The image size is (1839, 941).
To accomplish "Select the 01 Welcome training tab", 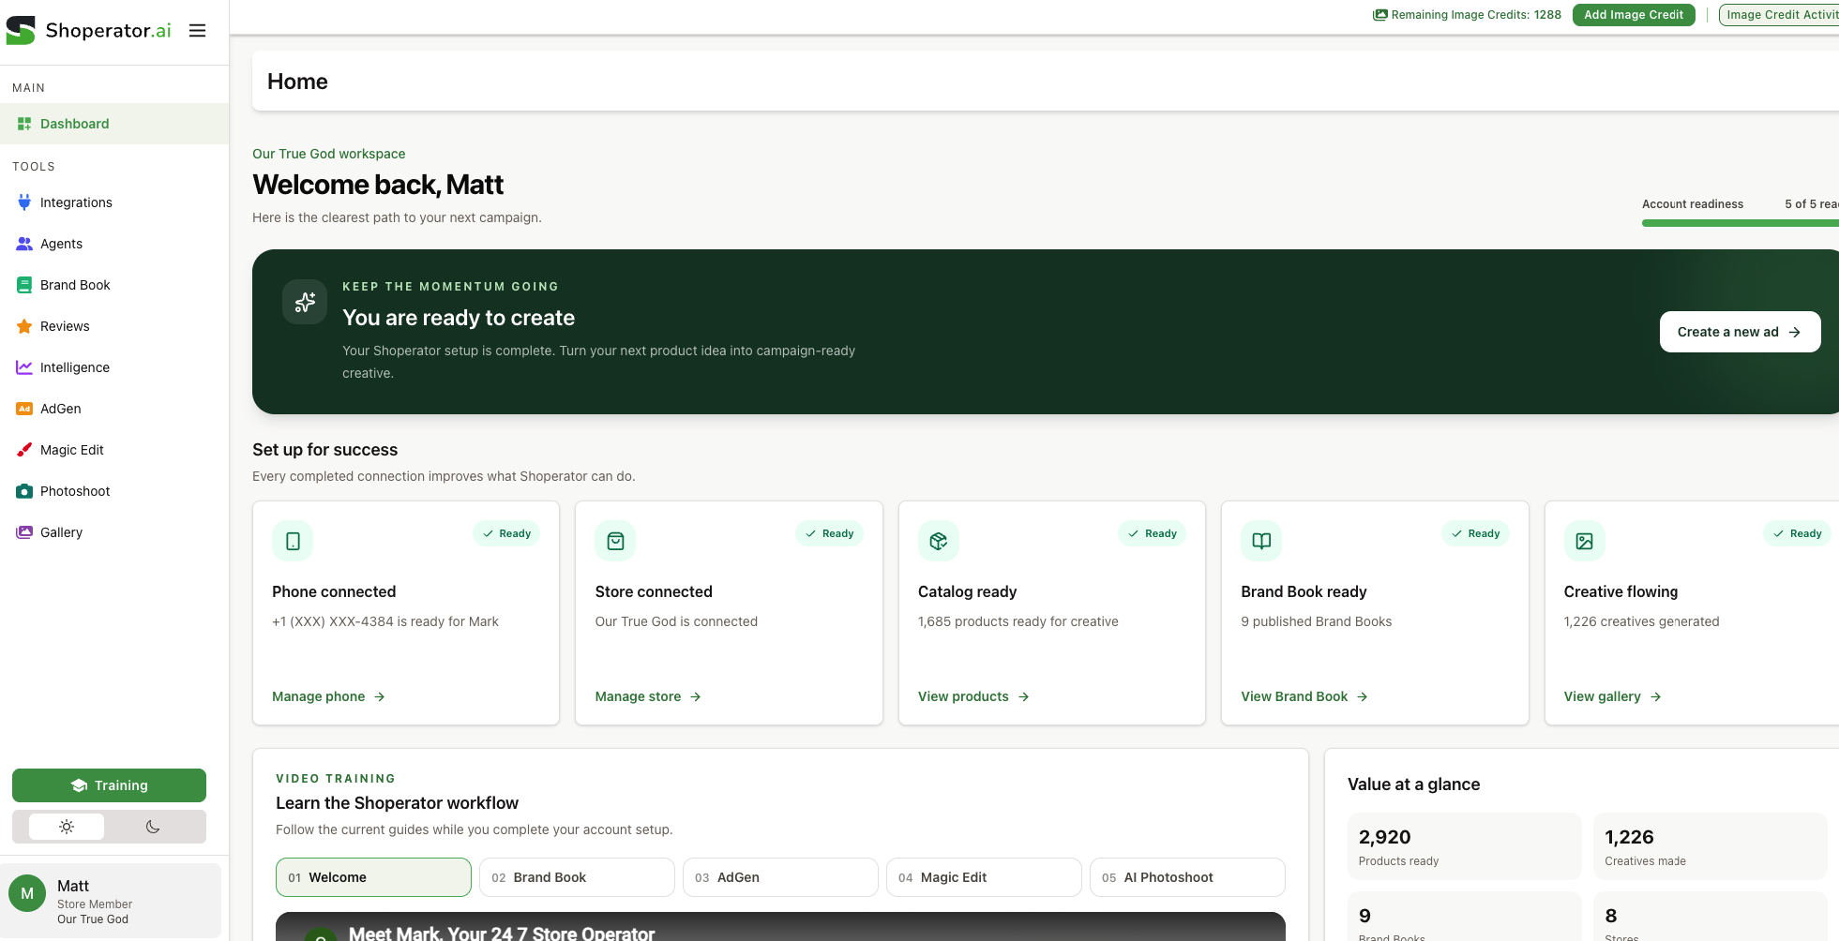I will pyautogui.click(x=373, y=877).
